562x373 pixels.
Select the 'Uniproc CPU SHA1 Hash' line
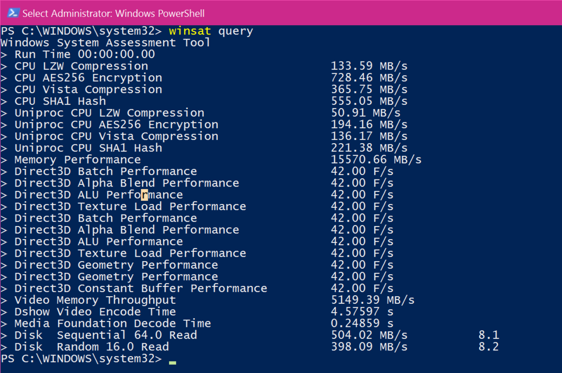click(88, 148)
